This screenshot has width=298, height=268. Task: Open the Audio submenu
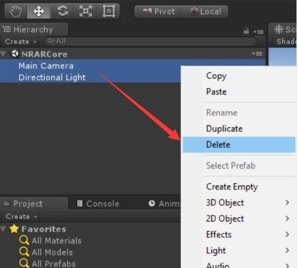tap(239, 264)
